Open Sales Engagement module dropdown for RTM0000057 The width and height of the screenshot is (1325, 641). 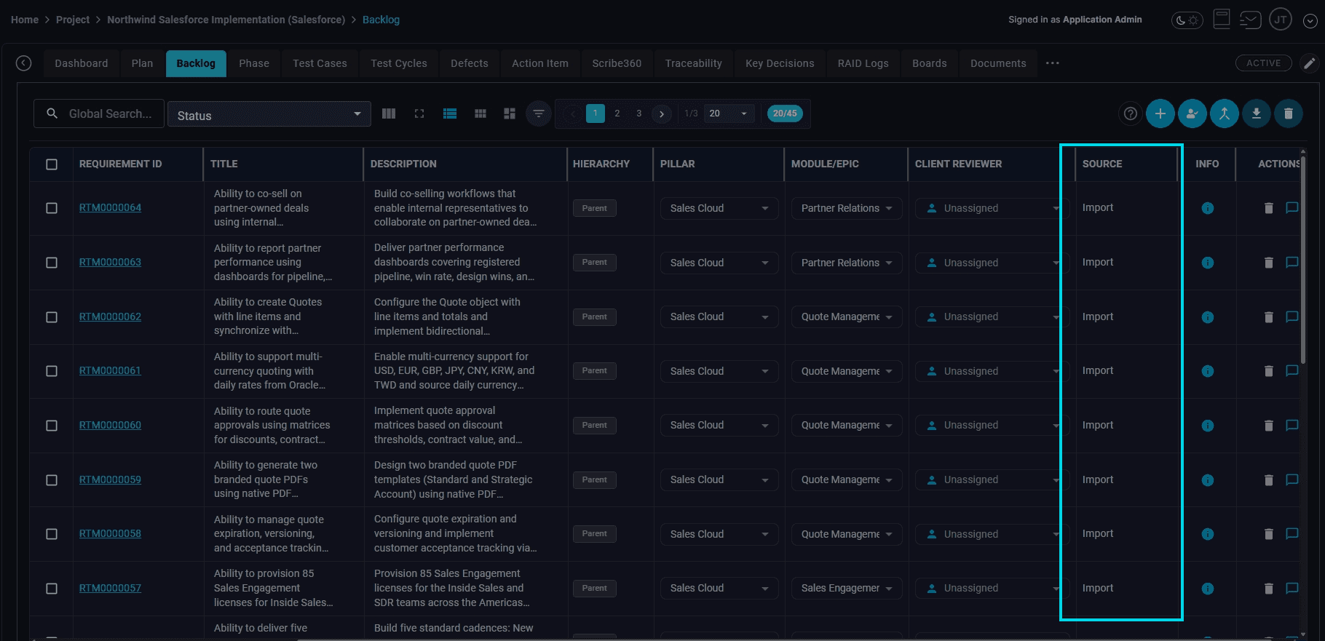(847, 588)
